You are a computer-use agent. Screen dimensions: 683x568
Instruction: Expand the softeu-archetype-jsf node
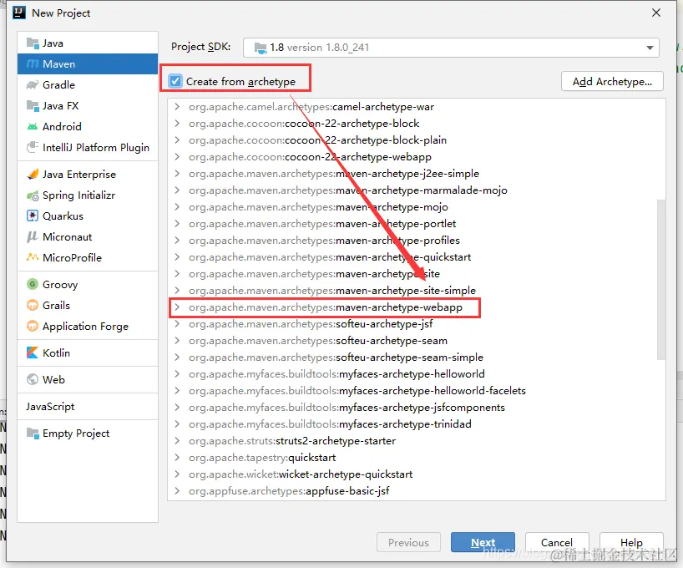[x=177, y=324]
